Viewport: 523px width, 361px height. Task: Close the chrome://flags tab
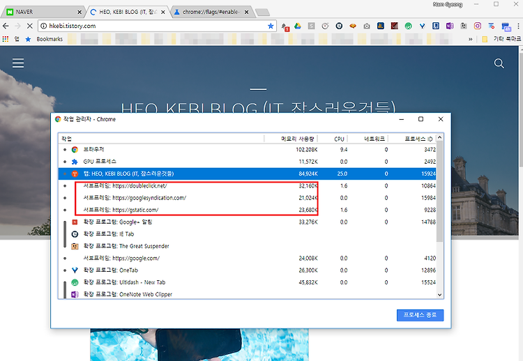tap(246, 12)
